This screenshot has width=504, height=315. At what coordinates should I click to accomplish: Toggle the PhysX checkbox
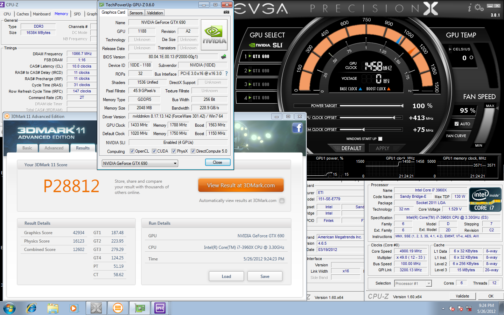click(174, 151)
